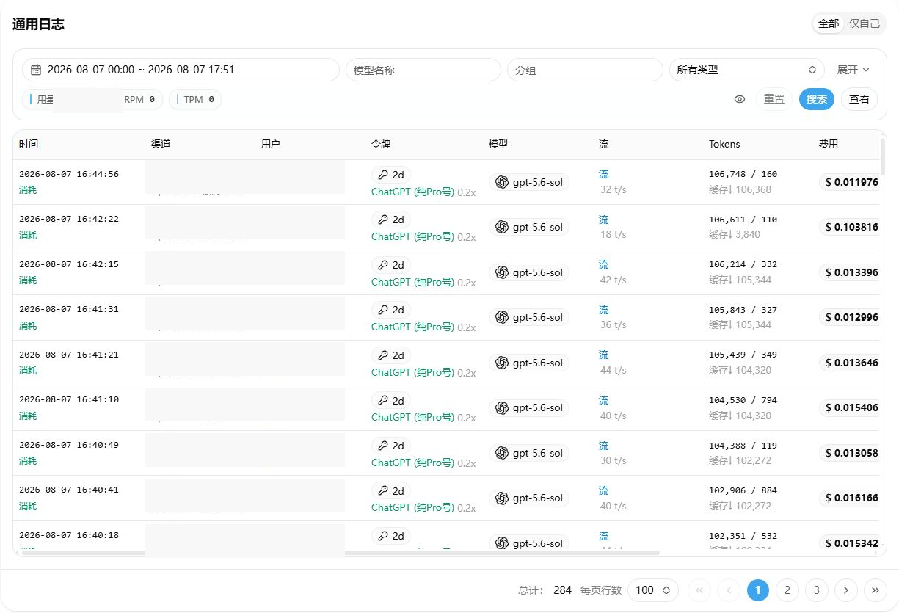The height and width of the screenshot is (613, 899).
Task: Select page 2 in pagination
Action: 787,590
